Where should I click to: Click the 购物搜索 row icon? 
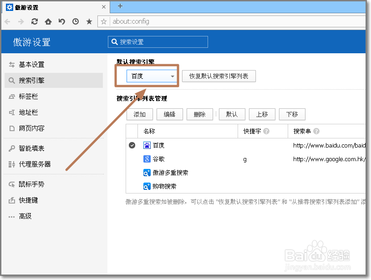tap(147, 186)
